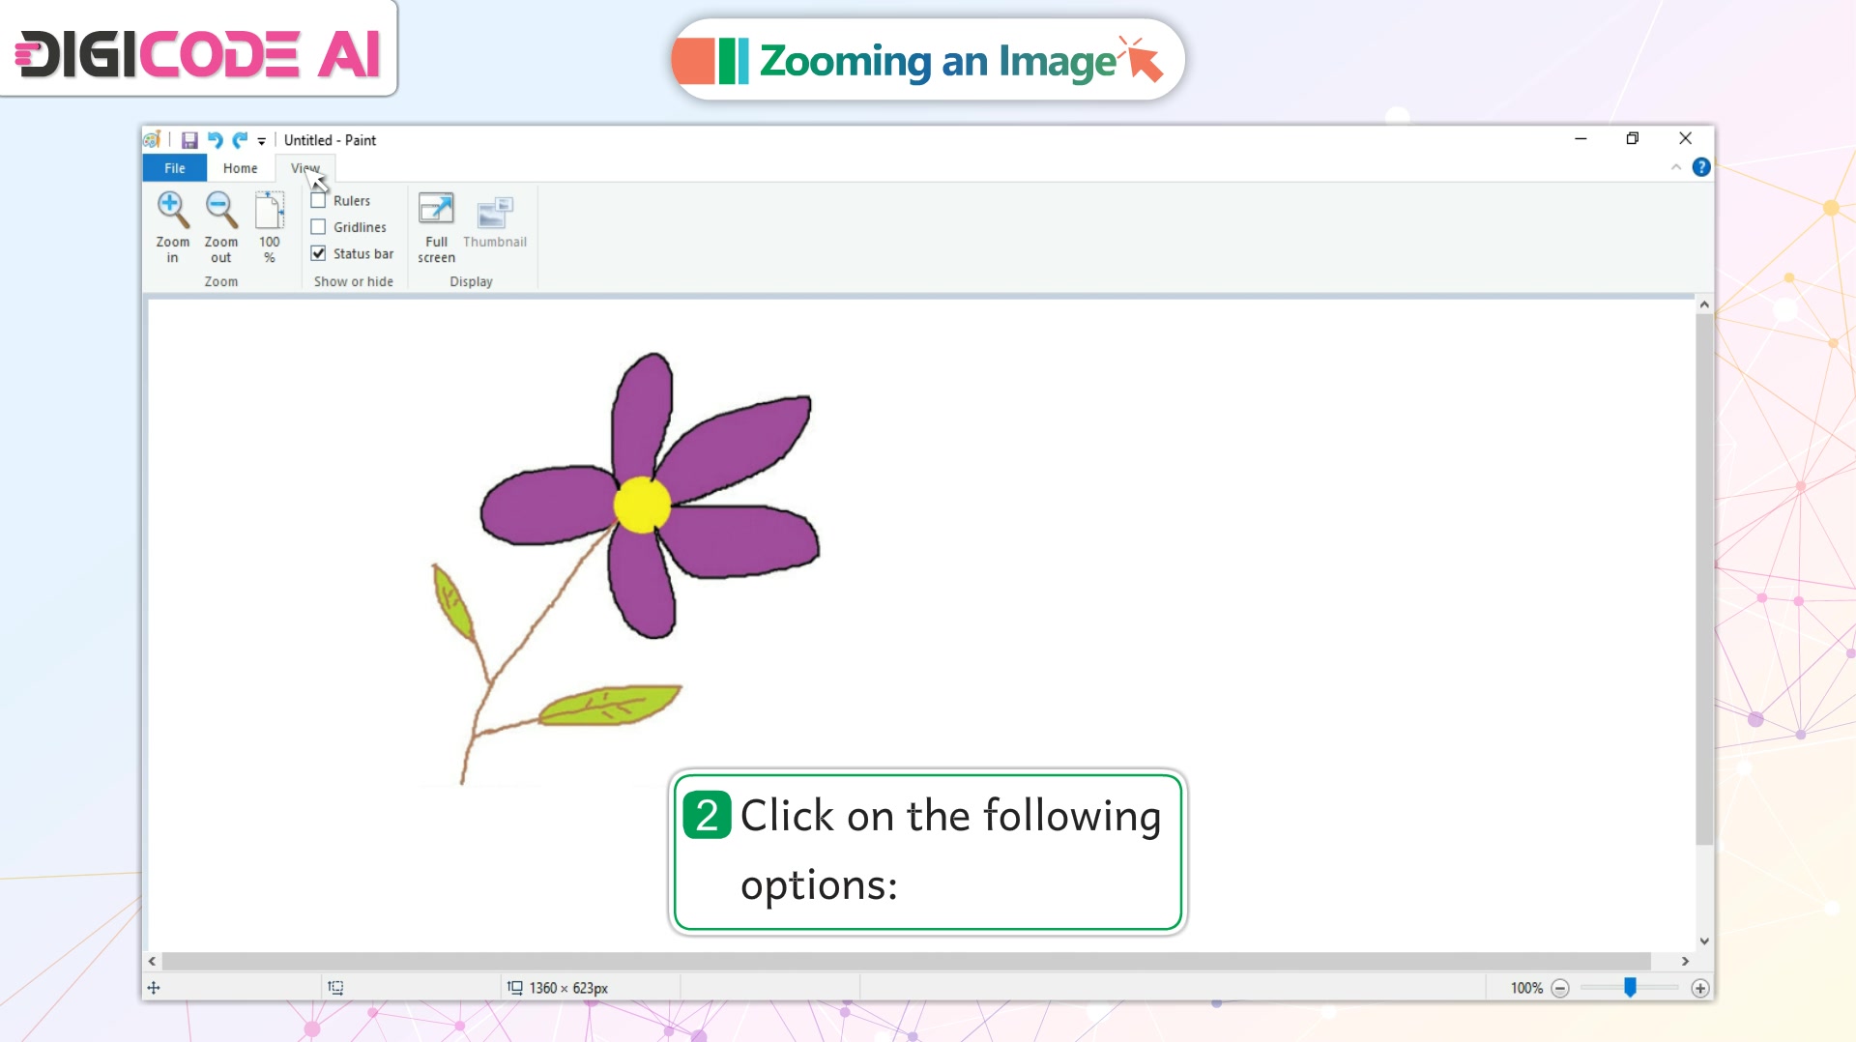Redo the action in quick access toolbar
The image size is (1856, 1042).
click(x=240, y=140)
